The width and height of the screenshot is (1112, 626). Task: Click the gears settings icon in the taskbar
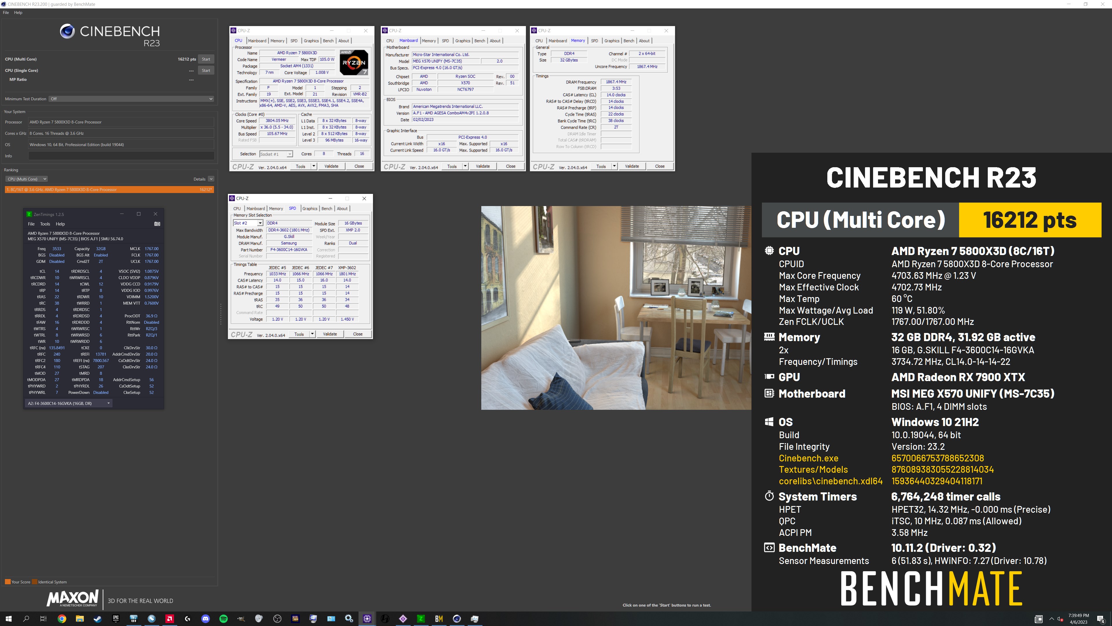pos(349,619)
